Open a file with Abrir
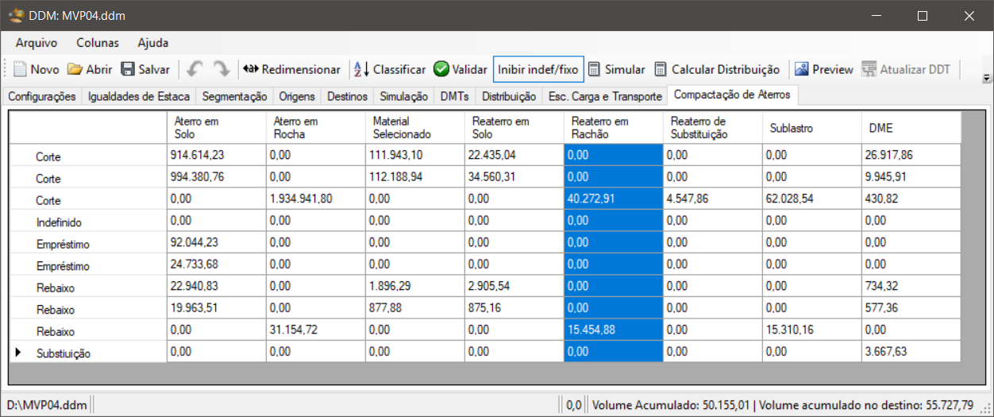The image size is (994, 417). click(89, 69)
